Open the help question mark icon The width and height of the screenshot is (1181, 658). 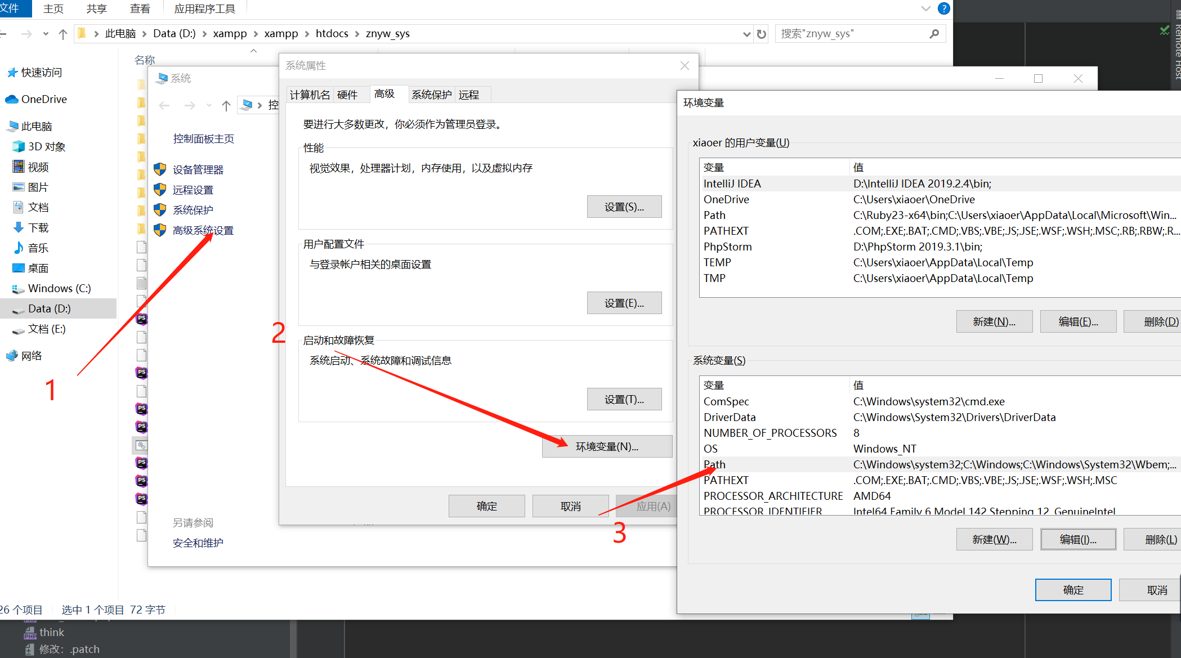coord(944,8)
